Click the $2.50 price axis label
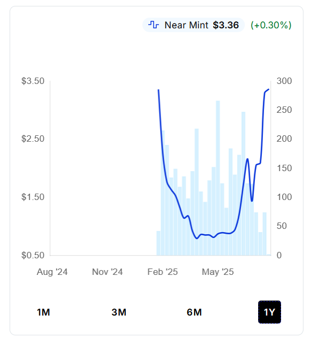The width and height of the screenshot is (312, 338). coord(33,139)
